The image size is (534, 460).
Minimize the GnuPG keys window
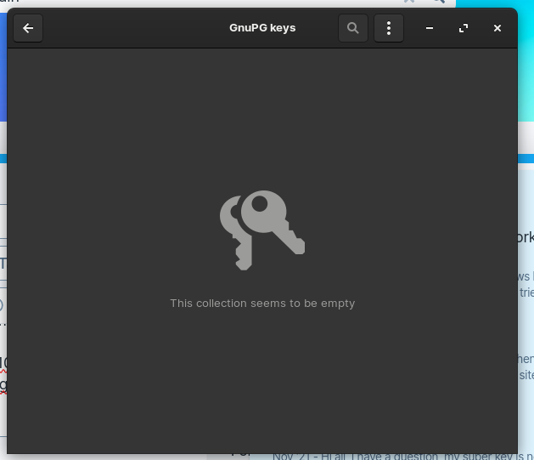[x=430, y=28]
